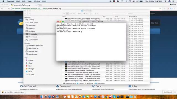
Task: Switch Finder to cover flow view
Action: (x=74, y=13)
